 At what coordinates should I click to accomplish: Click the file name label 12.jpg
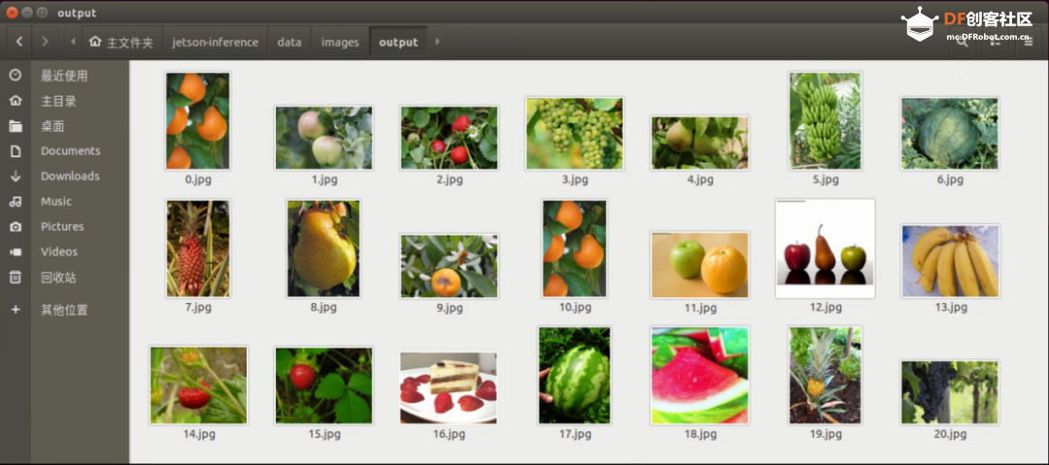pos(826,307)
